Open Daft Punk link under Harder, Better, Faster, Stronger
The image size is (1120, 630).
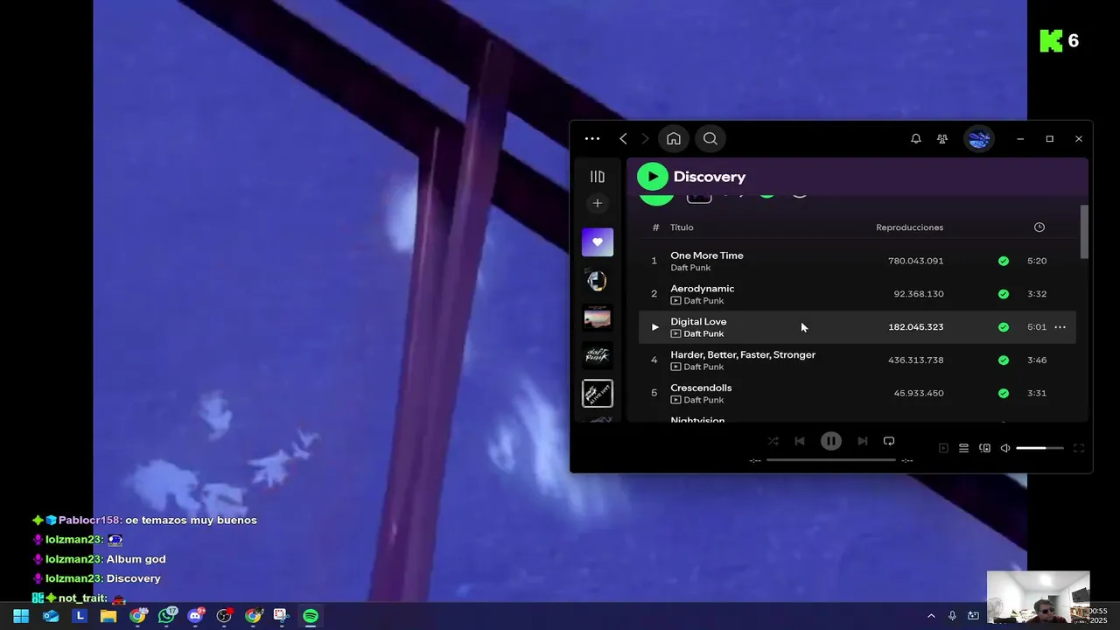coord(703,367)
